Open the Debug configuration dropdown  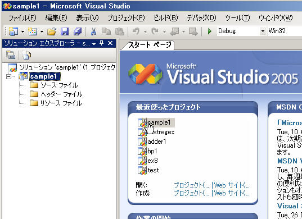263,31
